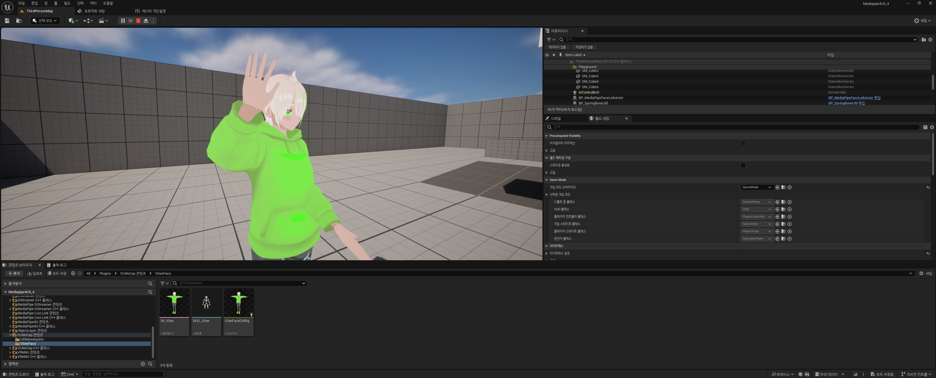Enable the streaming checkbox under World Partition

pyautogui.click(x=743, y=165)
